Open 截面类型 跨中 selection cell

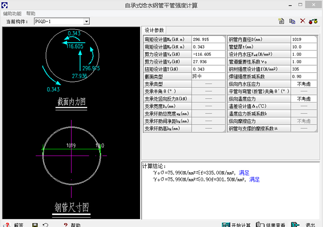point(208,76)
